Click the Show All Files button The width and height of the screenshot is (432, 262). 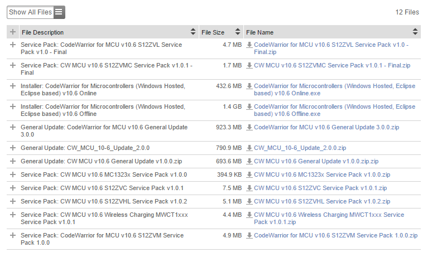pyautogui.click(x=36, y=12)
